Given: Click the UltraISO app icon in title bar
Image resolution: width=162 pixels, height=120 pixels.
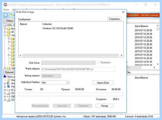Looking at the screenshot, I should [x=5, y=5].
